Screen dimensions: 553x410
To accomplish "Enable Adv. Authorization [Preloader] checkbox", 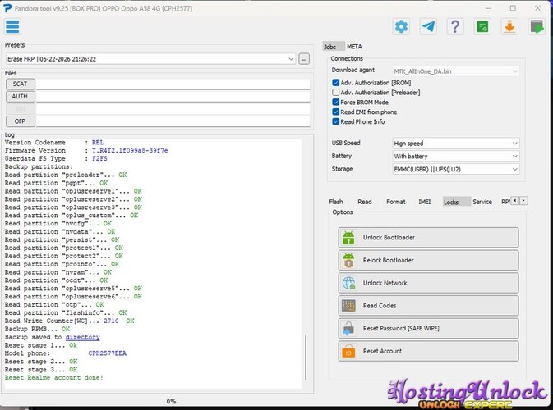I will coord(336,93).
